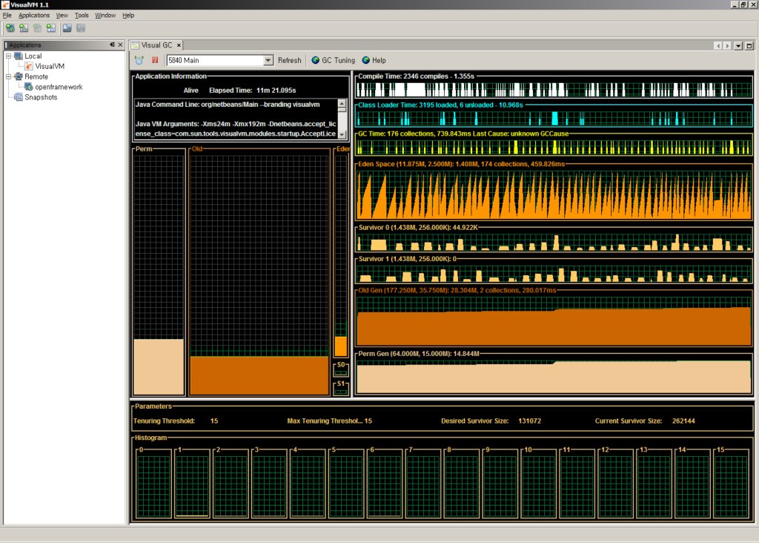Viewport: 759px width, 543px height.
Task: Click the Survivor 0 history graph
Action: click(x=554, y=242)
